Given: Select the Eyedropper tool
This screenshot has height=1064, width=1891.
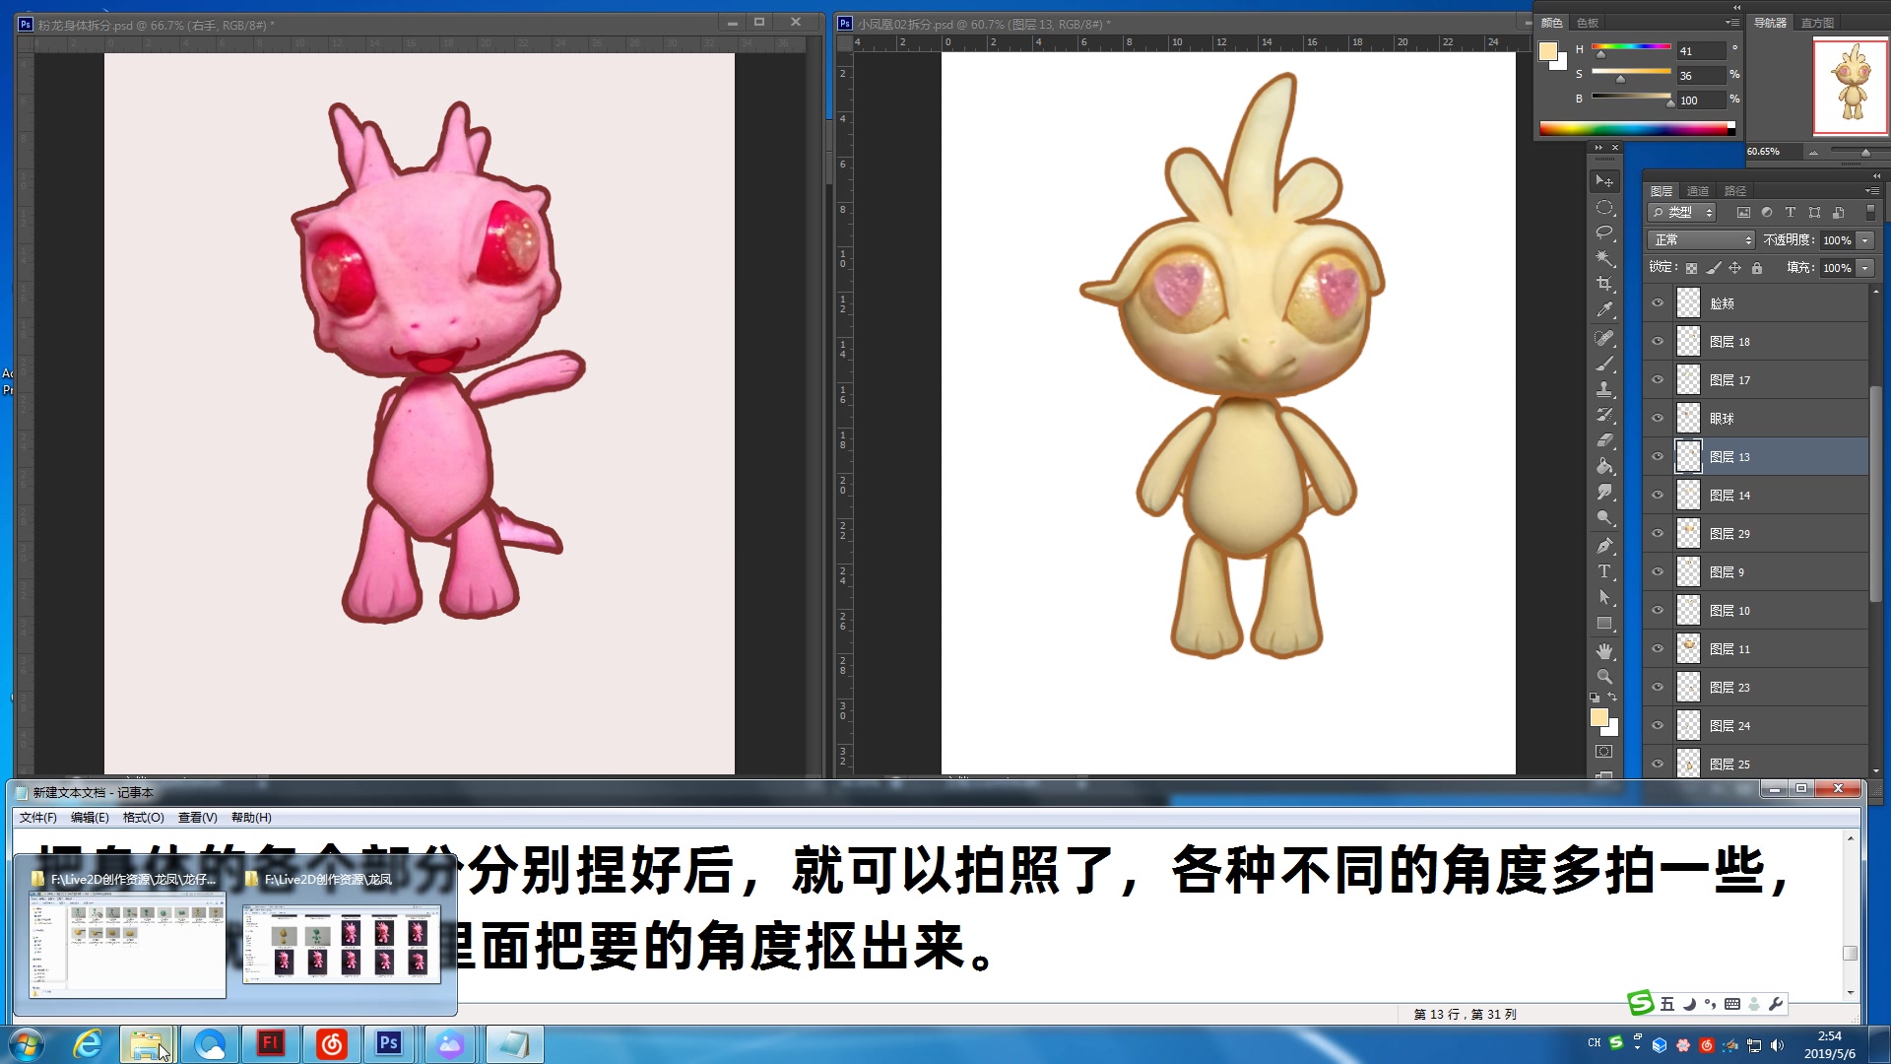Looking at the screenshot, I should [1604, 310].
